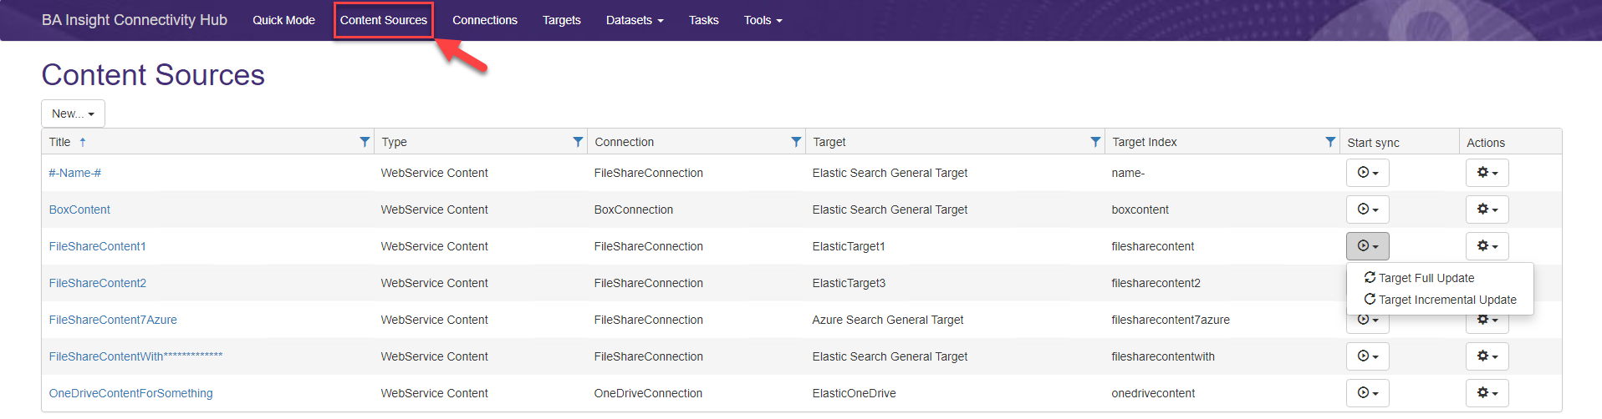Viewport: 1602px width, 419px height.
Task: Sort by the Title column header
Action: click(60, 142)
